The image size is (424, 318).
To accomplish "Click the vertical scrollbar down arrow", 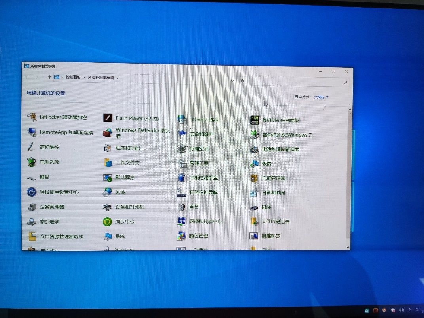I will point(348,247).
